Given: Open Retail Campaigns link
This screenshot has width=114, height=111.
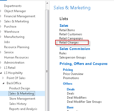Looking at the screenshot, I should click(x=71, y=38).
